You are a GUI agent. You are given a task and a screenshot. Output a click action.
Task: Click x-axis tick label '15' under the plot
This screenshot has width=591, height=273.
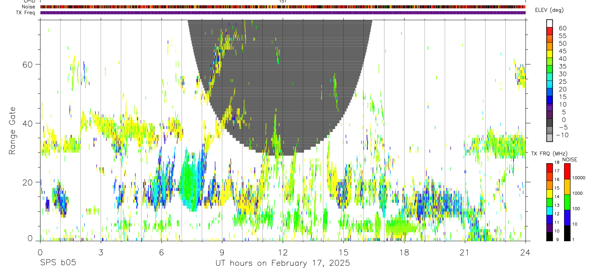click(343, 252)
